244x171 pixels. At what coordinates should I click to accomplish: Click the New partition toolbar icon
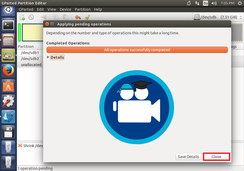(22, 17)
